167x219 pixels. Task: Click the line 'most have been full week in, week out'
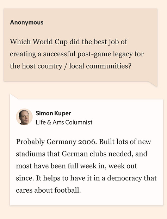coord(76,166)
